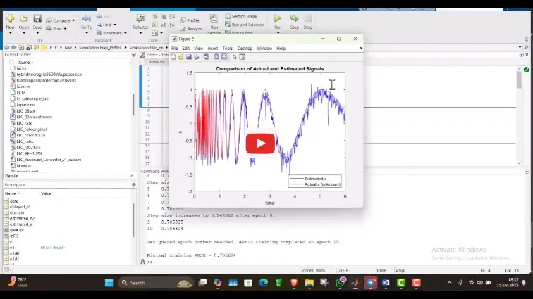Open the Windows Start menu
Screen dimensions: 533x299
click(x=109, y=283)
